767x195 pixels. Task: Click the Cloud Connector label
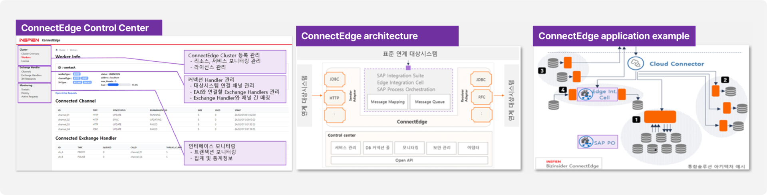tap(677, 64)
